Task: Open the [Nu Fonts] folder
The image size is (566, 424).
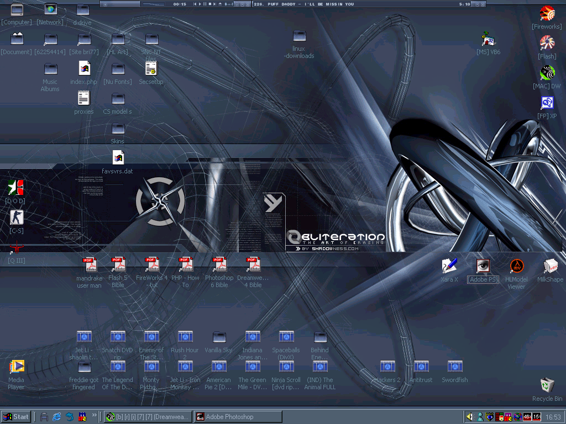Action: coord(118,73)
